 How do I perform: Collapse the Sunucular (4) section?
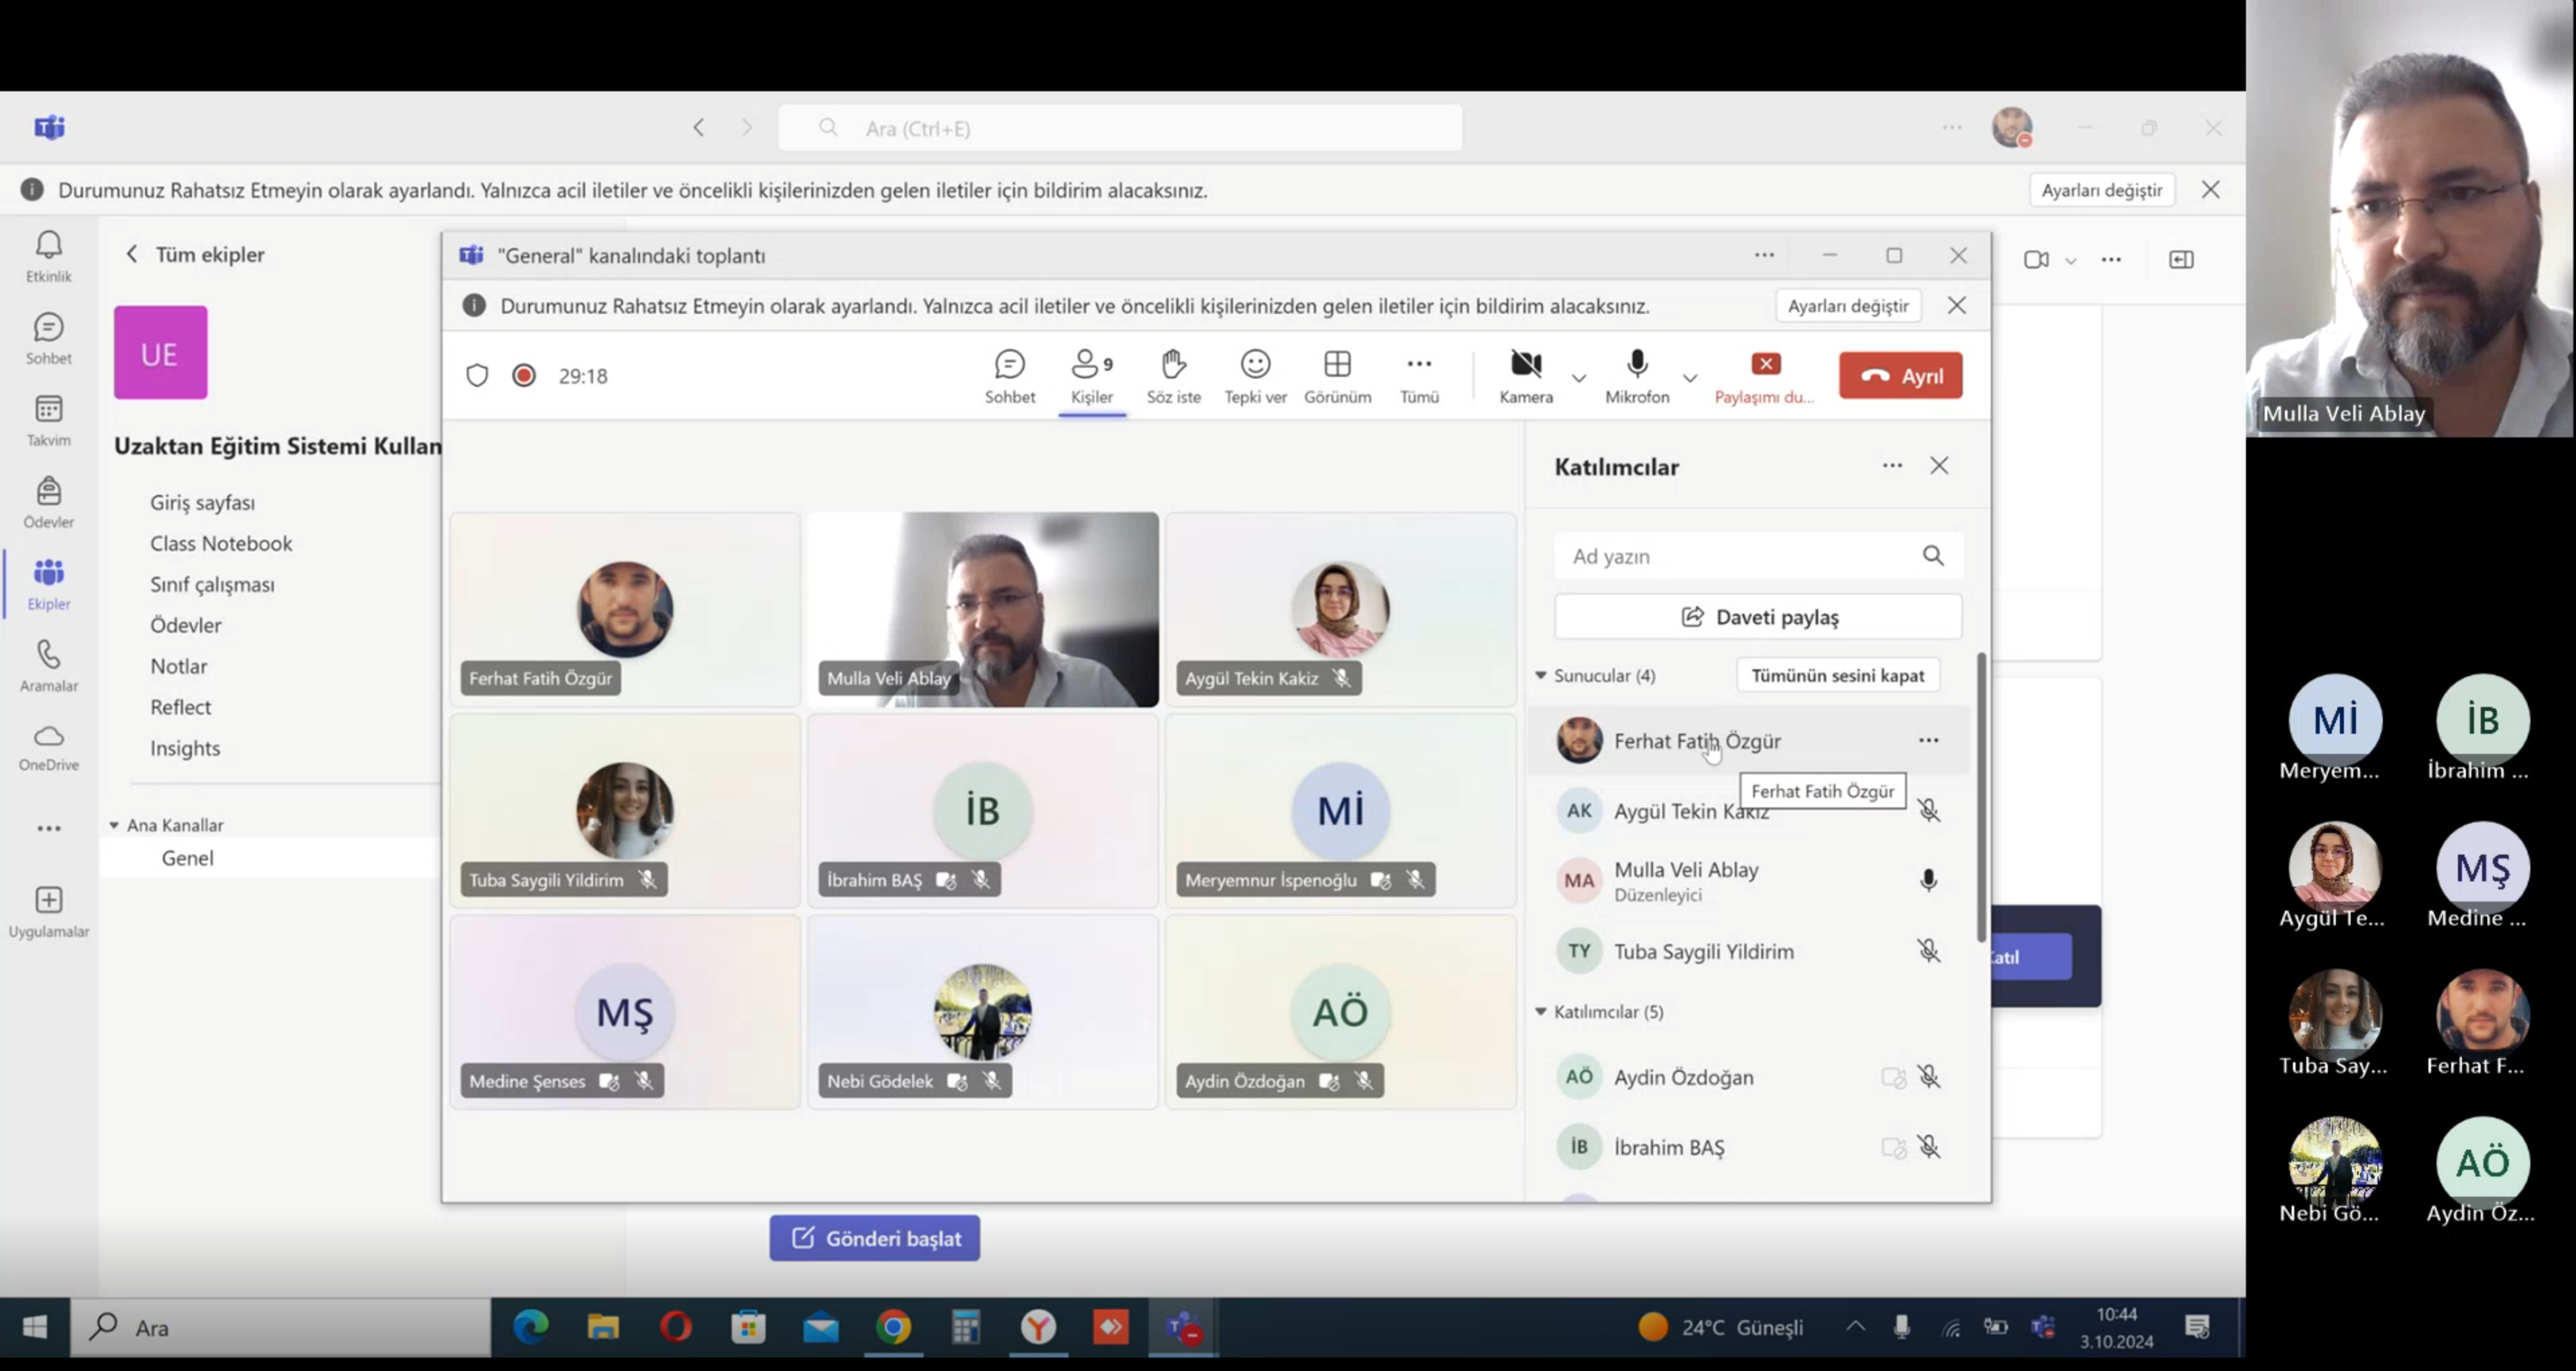click(x=1541, y=676)
